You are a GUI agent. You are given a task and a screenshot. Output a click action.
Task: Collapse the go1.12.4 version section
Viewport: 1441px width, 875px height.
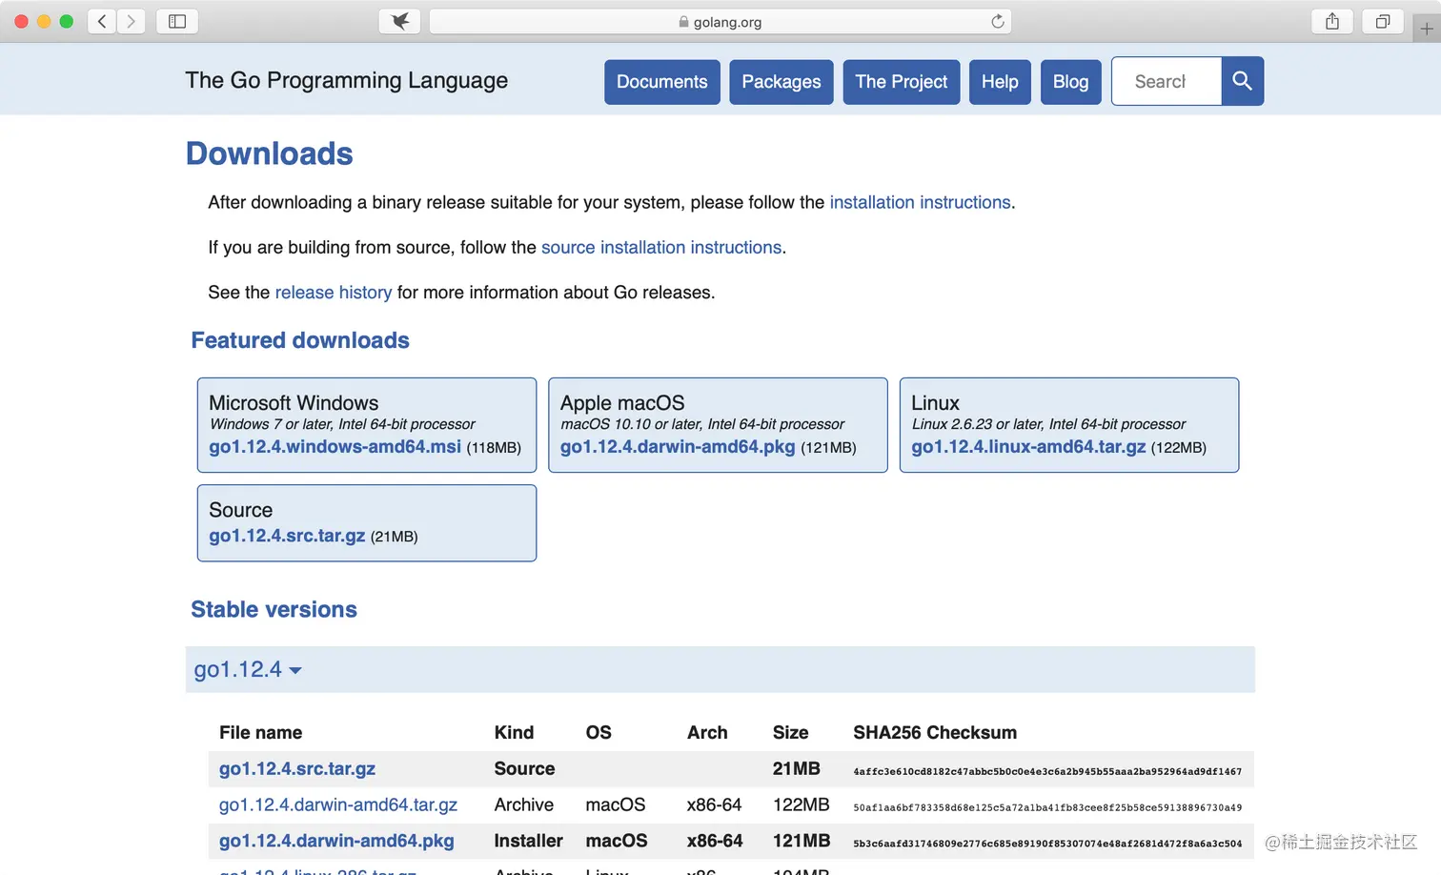[248, 669]
